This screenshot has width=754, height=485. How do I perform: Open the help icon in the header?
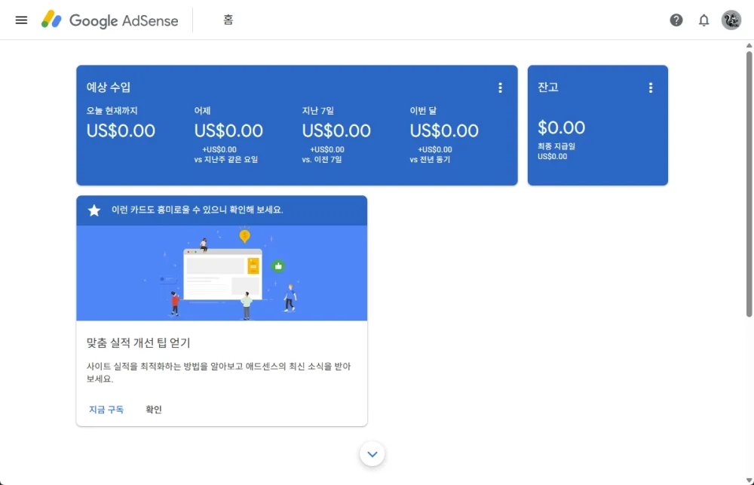coord(676,20)
